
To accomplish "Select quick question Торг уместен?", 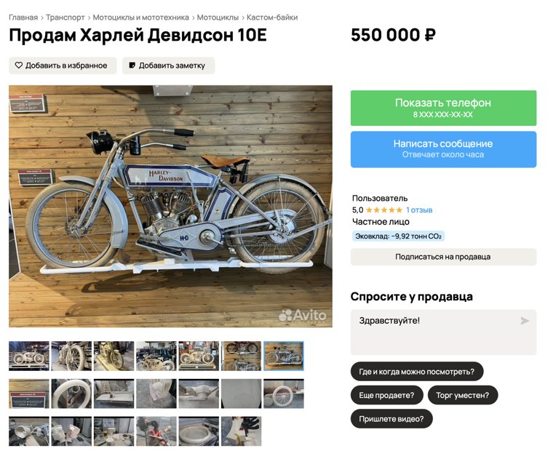I will click(462, 395).
